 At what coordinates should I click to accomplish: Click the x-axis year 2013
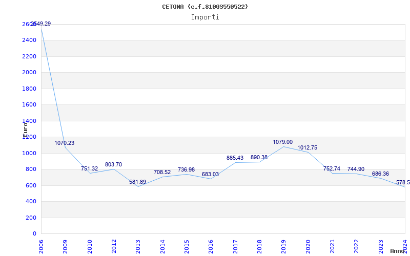138,246
